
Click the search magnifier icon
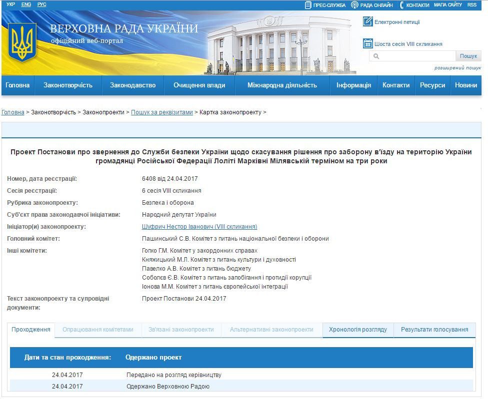[376, 56]
